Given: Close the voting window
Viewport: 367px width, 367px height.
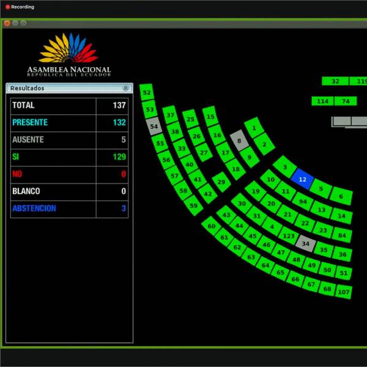Looking at the screenshot, I should click(7, 23).
